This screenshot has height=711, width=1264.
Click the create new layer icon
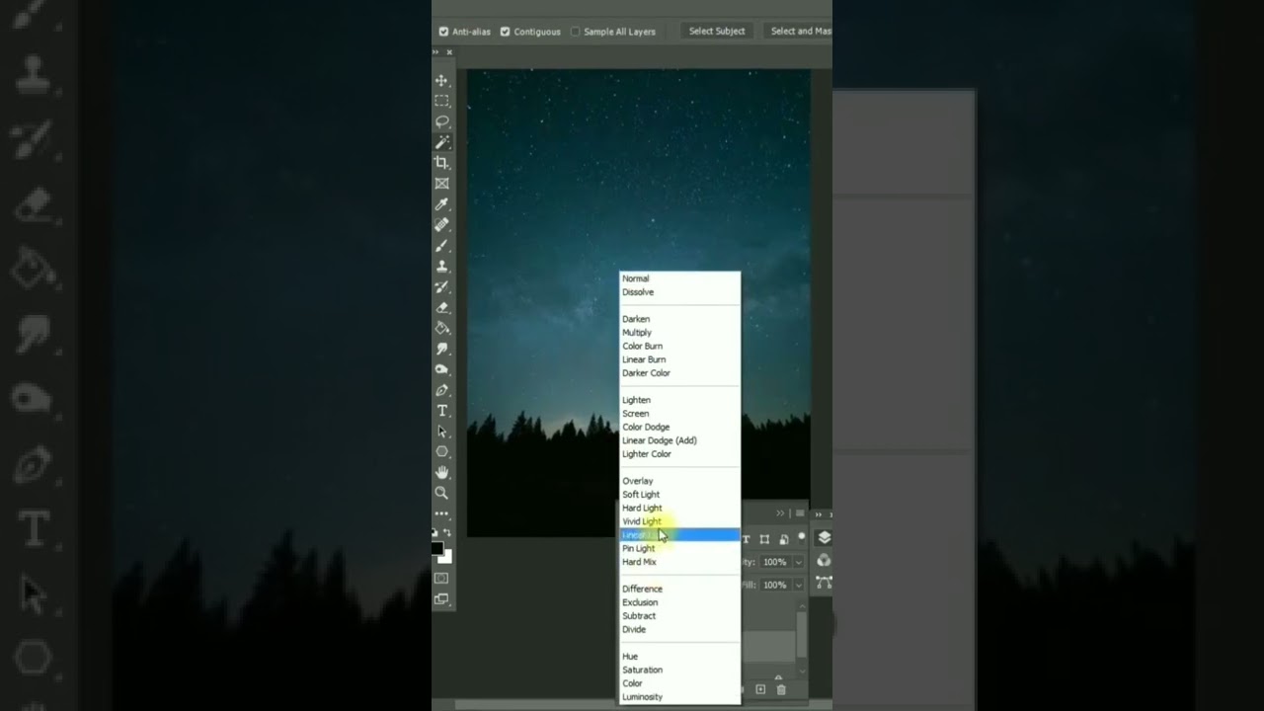760,689
